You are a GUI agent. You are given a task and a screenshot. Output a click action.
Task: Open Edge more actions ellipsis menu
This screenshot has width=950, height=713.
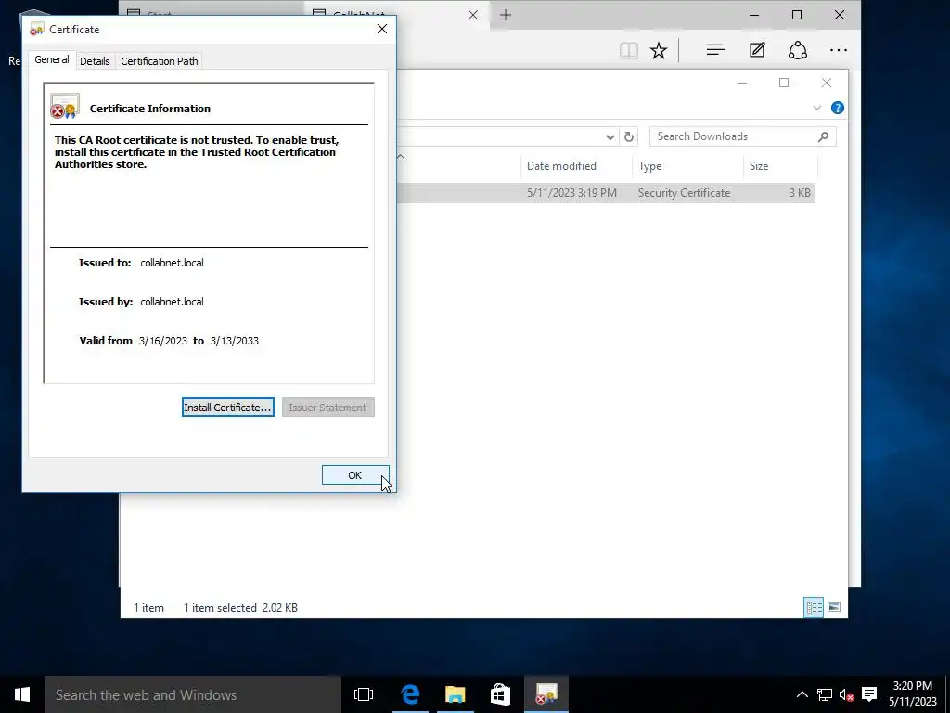pos(839,50)
